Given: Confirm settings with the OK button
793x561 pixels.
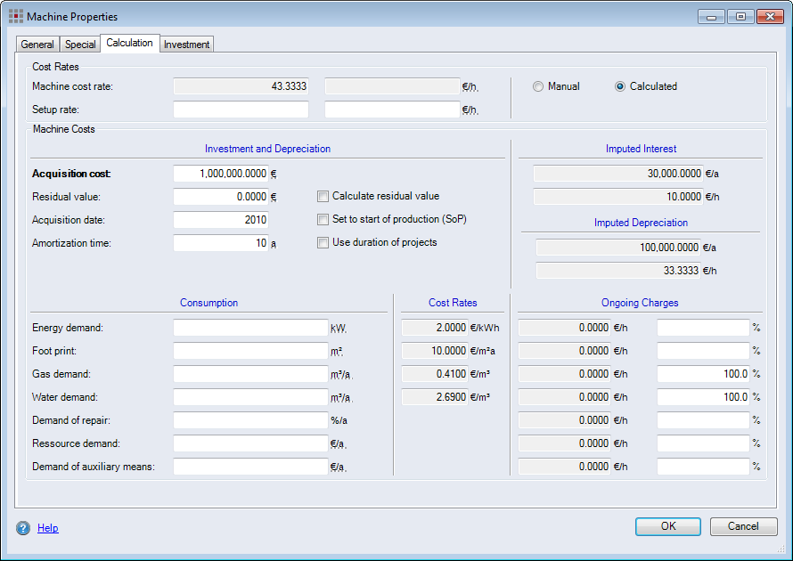Looking at the screenshot, I should point(667,526).
